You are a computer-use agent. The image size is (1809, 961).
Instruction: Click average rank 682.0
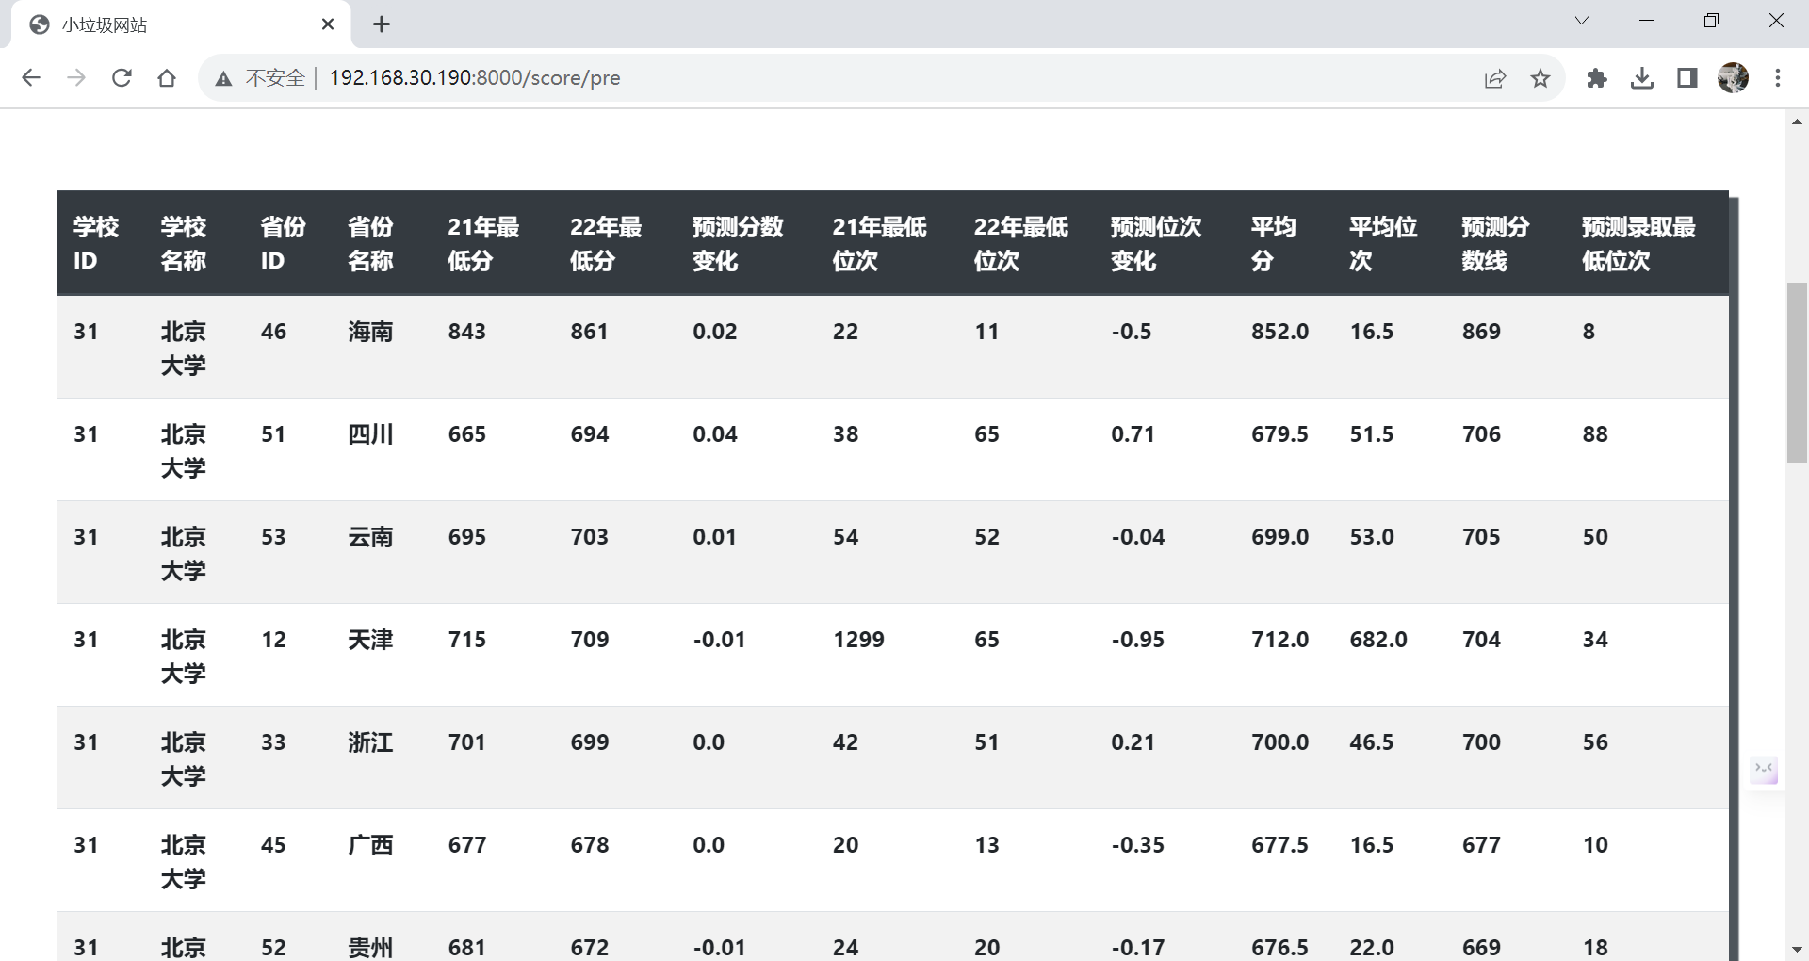tap(1378, 640)
